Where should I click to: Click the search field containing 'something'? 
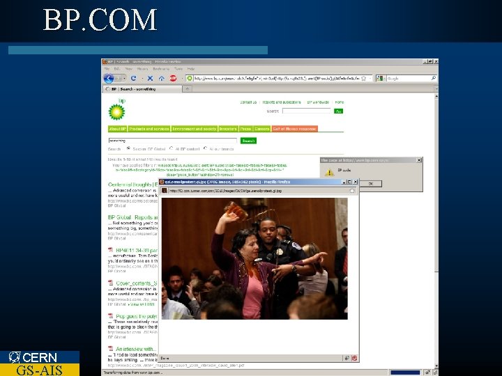click(x=173, y=141)
